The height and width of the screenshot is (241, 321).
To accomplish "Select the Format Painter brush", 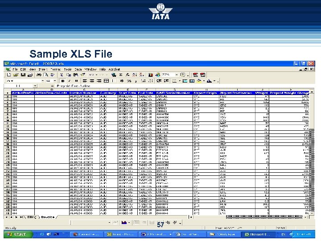I will pos(82,75).
